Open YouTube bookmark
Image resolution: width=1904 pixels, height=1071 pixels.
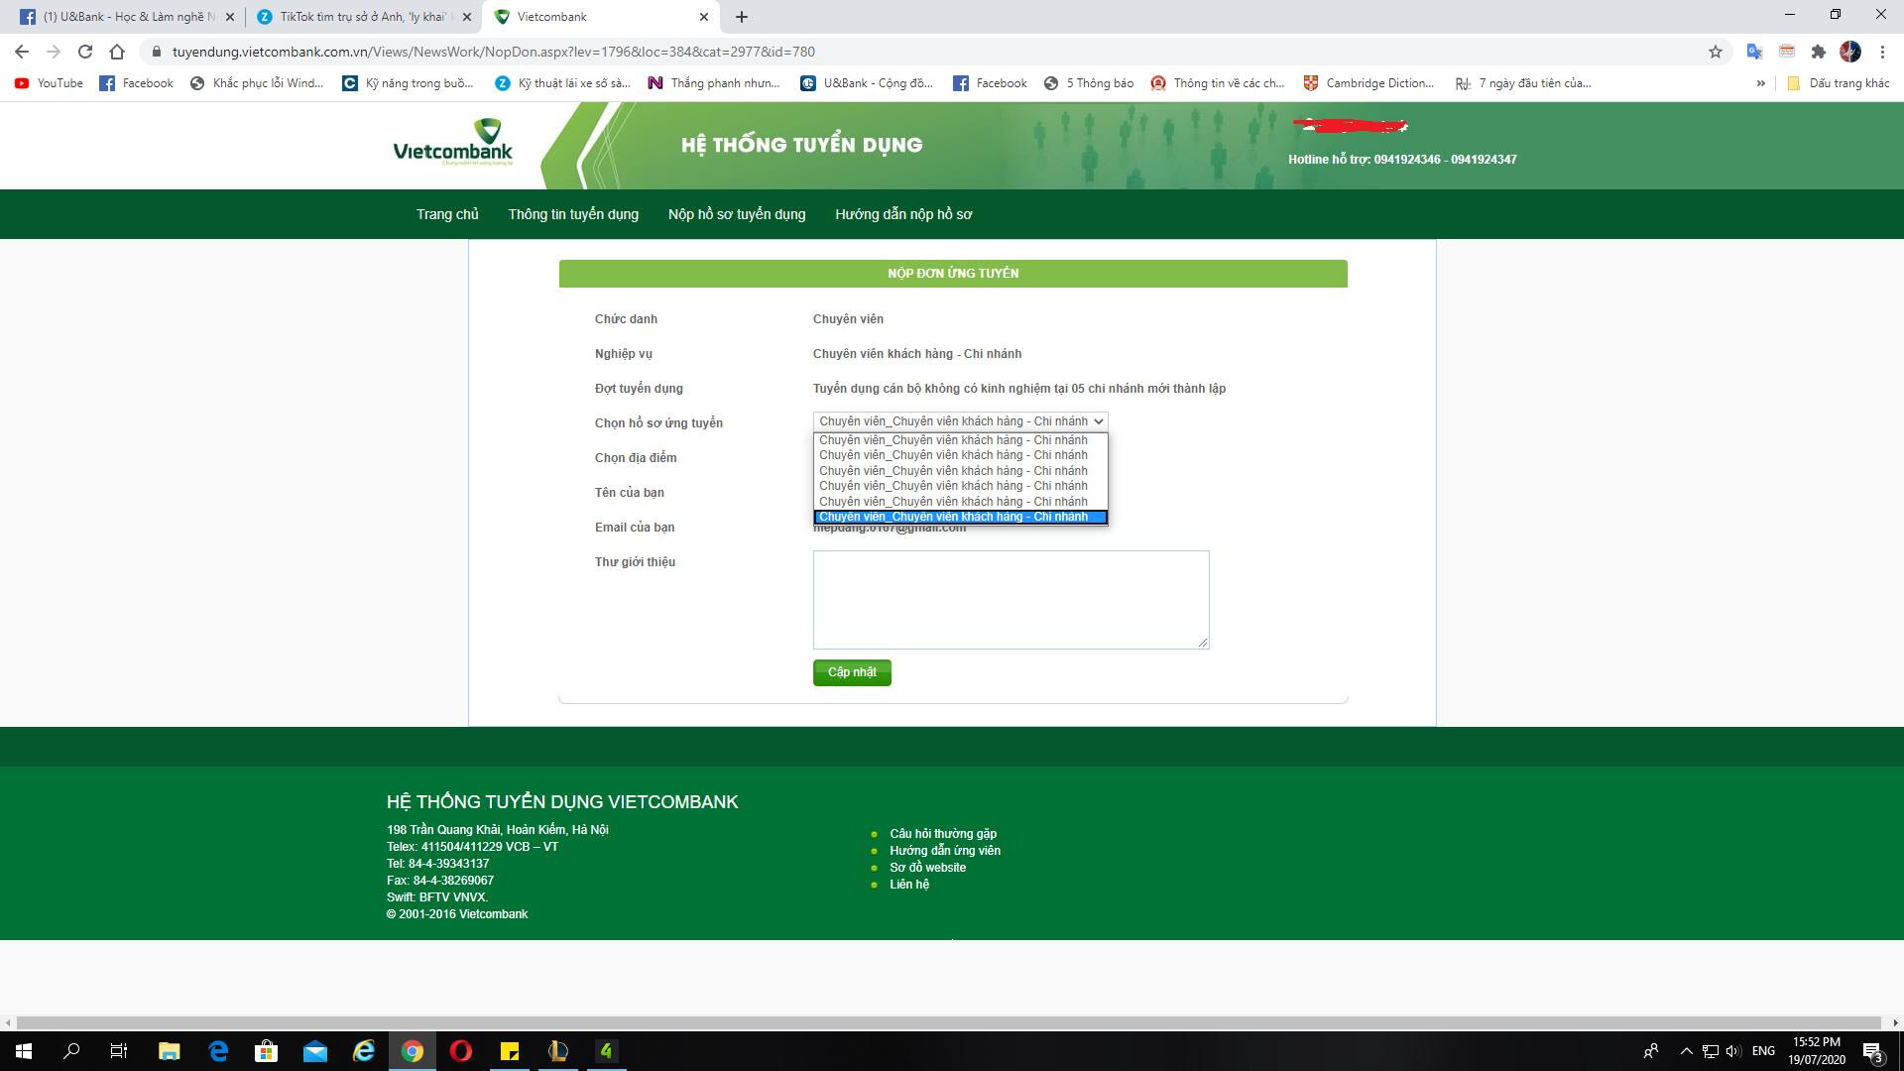(49, 83)
